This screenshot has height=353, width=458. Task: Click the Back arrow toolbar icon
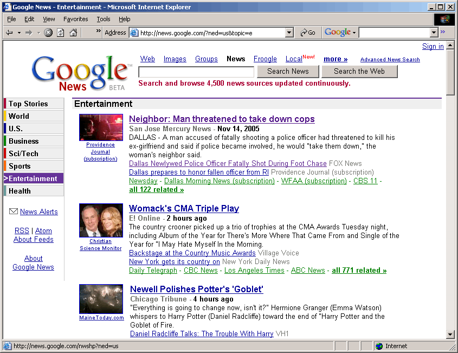coord(9,33)
